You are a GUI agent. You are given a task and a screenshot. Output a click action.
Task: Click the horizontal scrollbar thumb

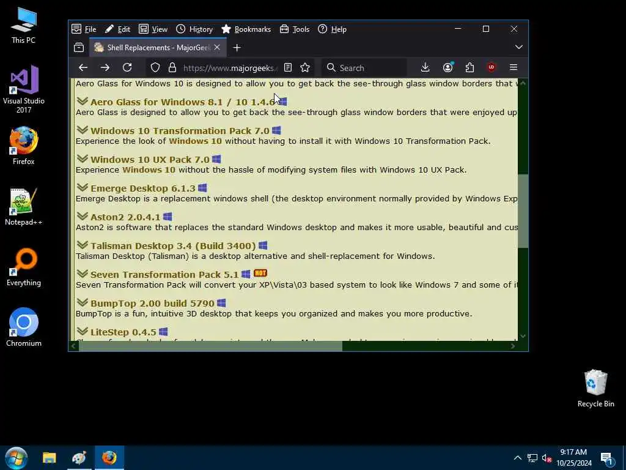(x=210, y=346)
